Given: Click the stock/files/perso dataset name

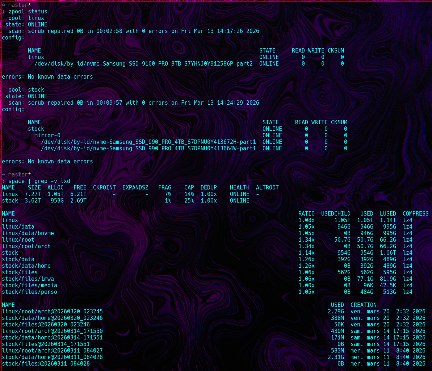Looking at the screenshot, I should pos(29,292).
